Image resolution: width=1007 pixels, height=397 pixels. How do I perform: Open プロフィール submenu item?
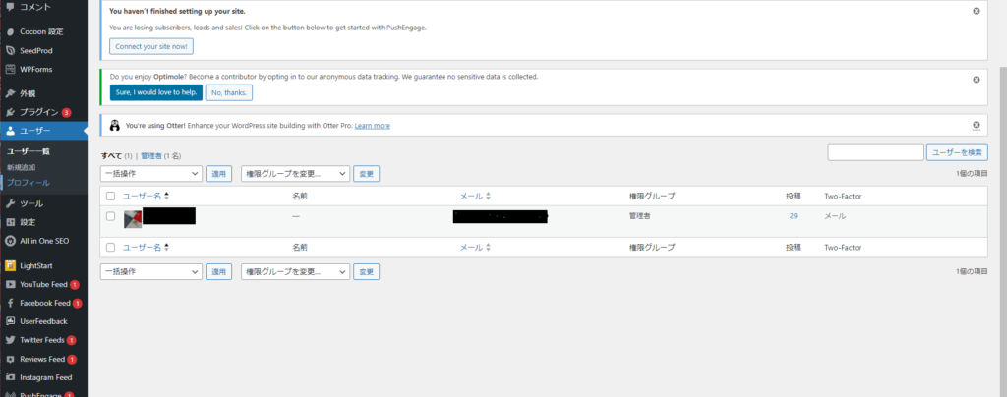click(x=29, y=183)
